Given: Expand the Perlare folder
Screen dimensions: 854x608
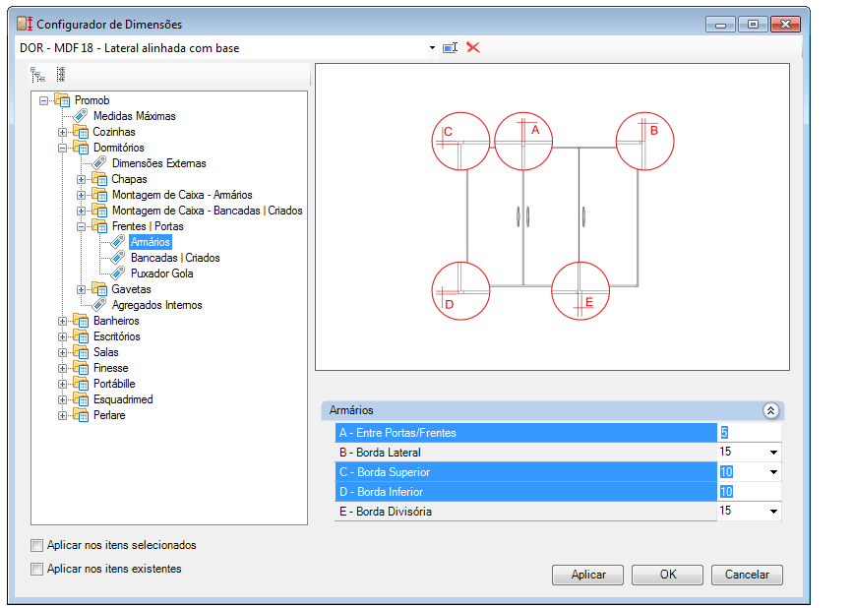Looking at the screenshot, I should 62,416.
